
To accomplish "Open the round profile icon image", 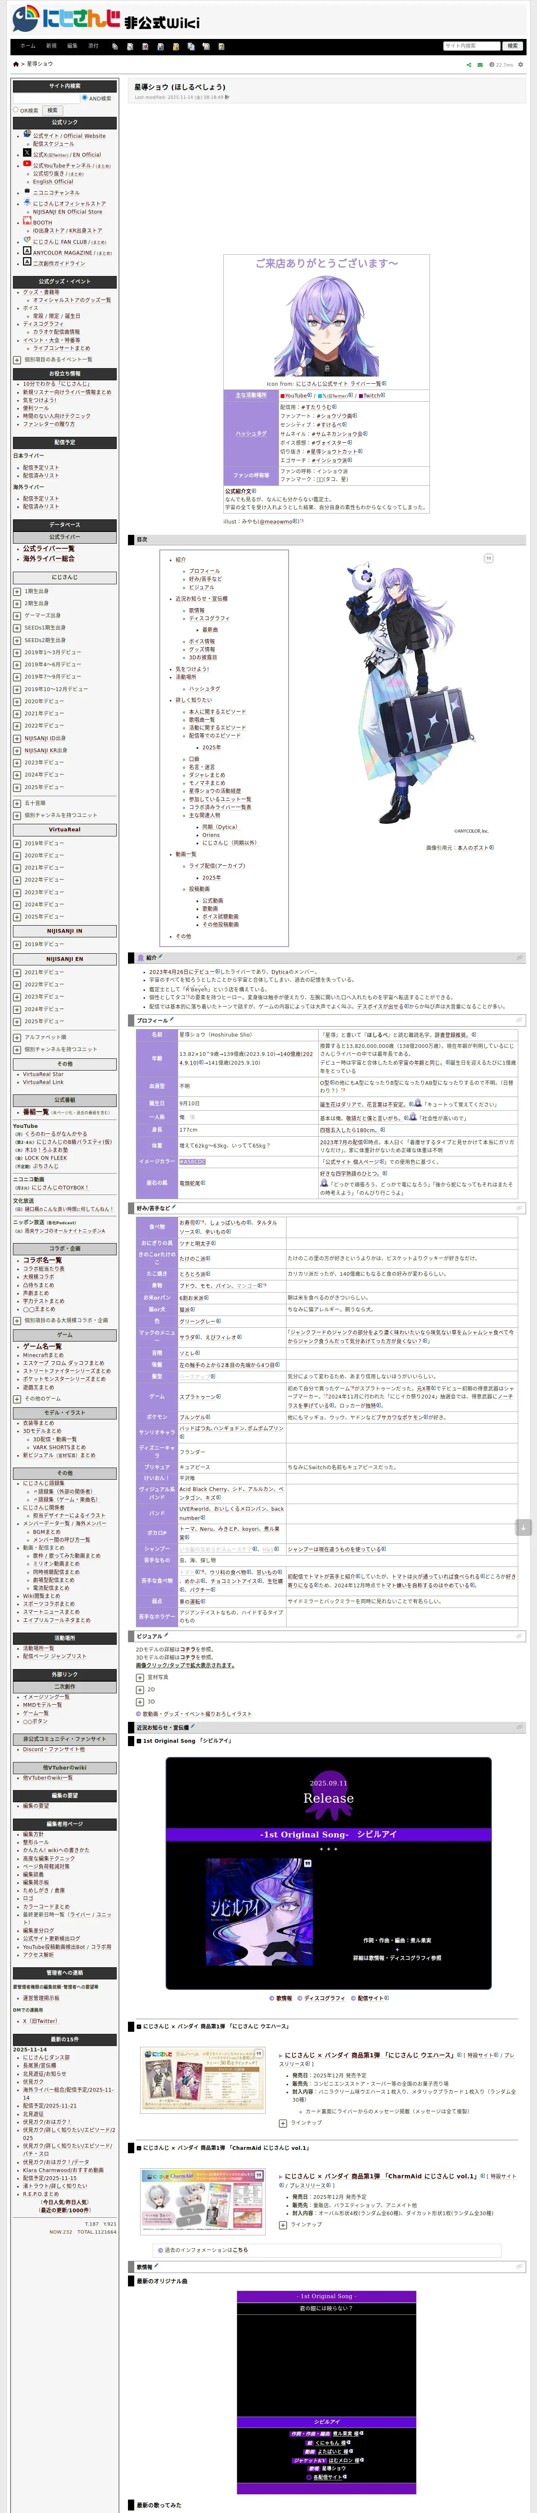I will coord(327,326).
